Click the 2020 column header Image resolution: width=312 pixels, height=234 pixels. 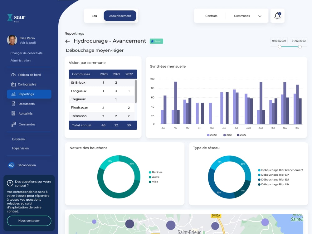tap(104, 74)
